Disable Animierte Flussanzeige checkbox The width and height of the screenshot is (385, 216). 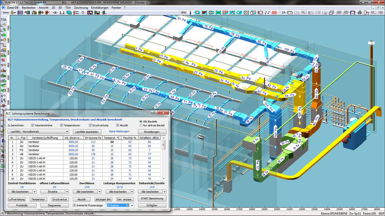[75, 205]
